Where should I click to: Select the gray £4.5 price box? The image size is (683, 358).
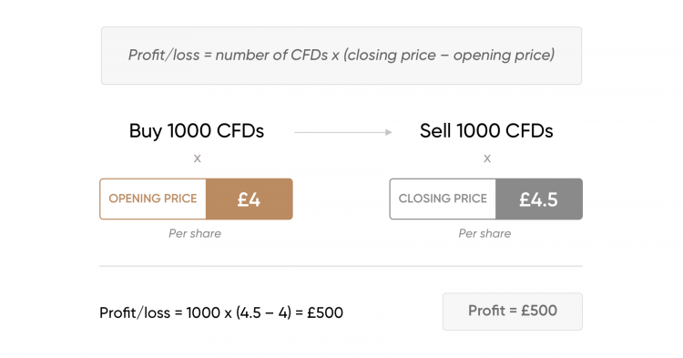pyautogui.click(x=539, y=199)
